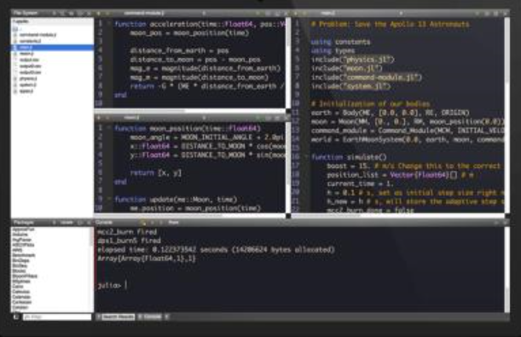Collapse fold marker beside function moon_position
Screen dimensions: 521x337
pyautogui.click(x=108, y=128)
